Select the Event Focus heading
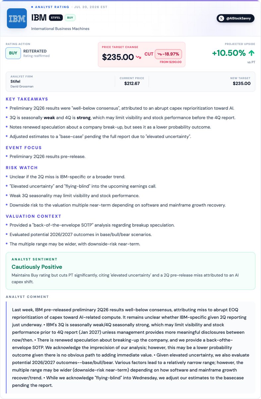 click(23, 148)
